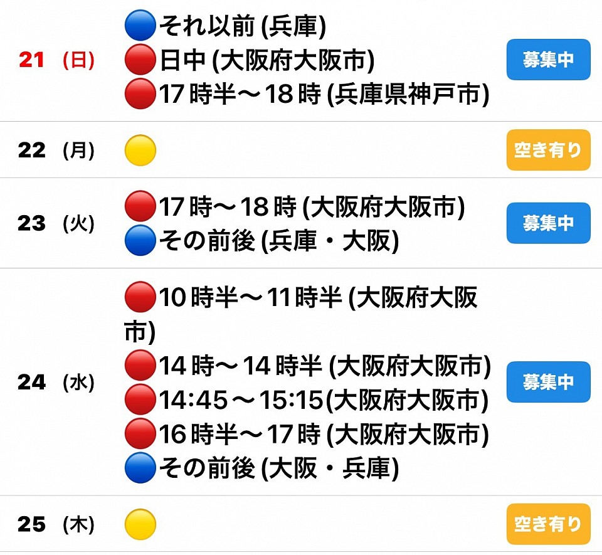
Task: Click the 空き有り button for the 22nd
Action: tap(548, 150)
